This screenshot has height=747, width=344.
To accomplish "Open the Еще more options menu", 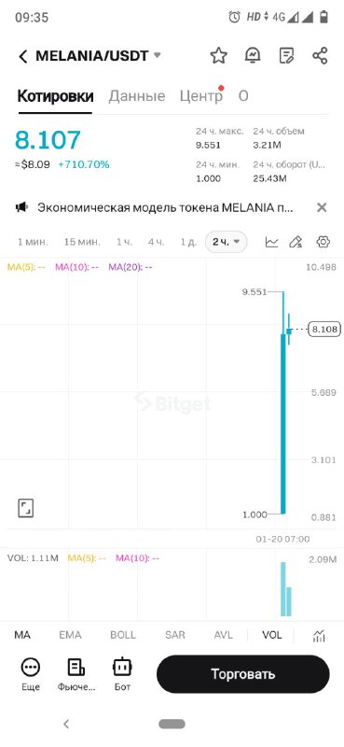I will coord(31,673).
